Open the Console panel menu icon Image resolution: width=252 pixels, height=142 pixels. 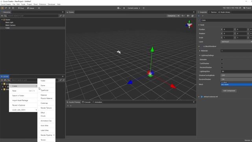coord(194,102)
